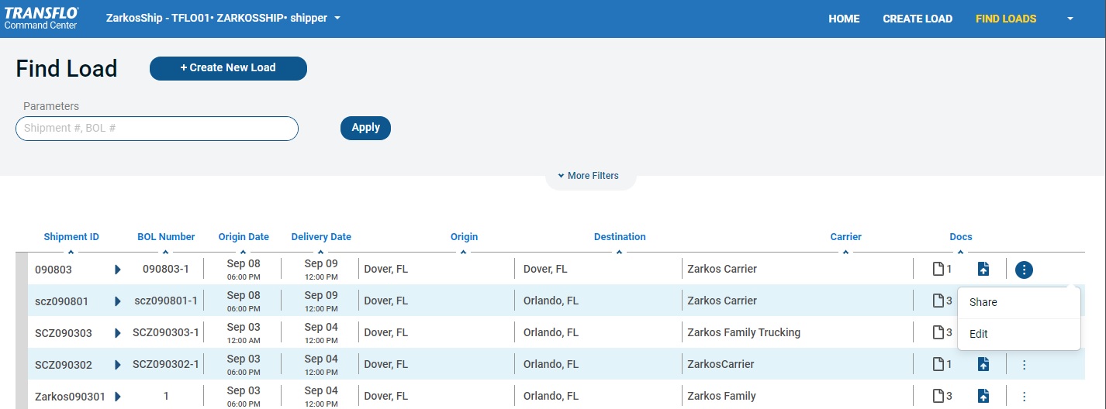Click BOL number SCZ090303-1
1106x409 pixels.
[x=166, y=332]
